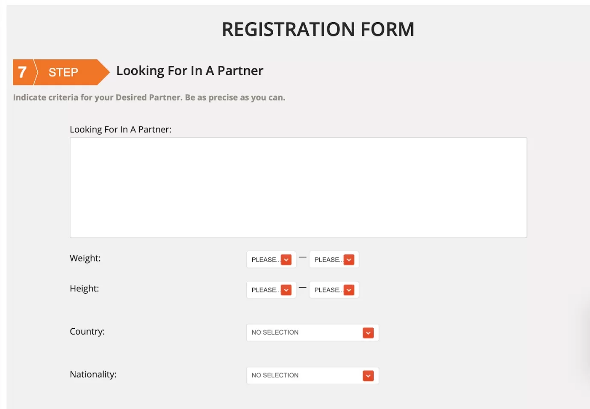Viewport: 590px width, 409px height.
Task: Click the bold step heading Looking For In A Partner
Action: (189, 71)
